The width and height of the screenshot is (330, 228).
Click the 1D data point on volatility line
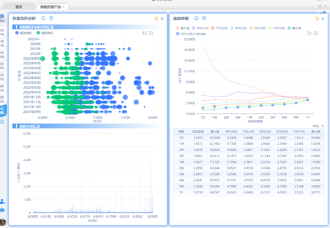(203, 108)
